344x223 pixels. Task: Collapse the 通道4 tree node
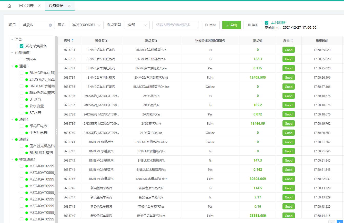[x=12, y=119]
